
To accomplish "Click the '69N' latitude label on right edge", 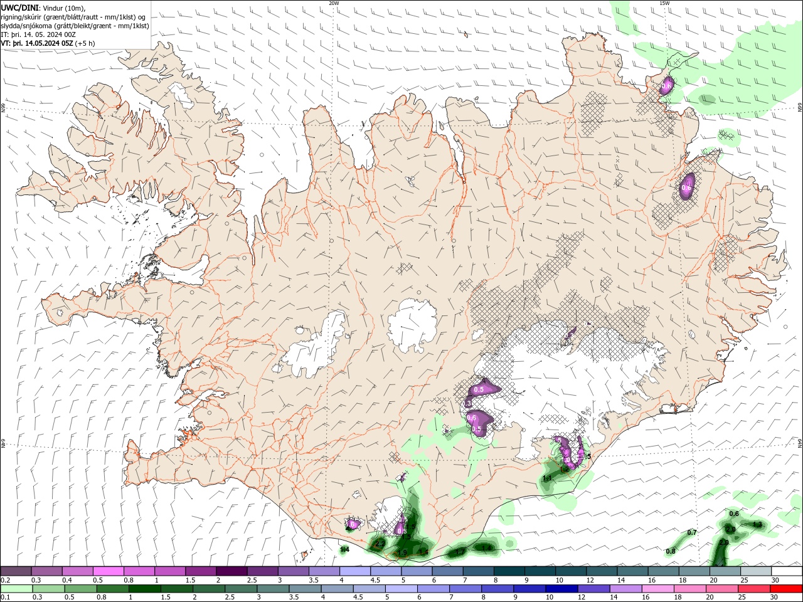I will pos(800,108).
